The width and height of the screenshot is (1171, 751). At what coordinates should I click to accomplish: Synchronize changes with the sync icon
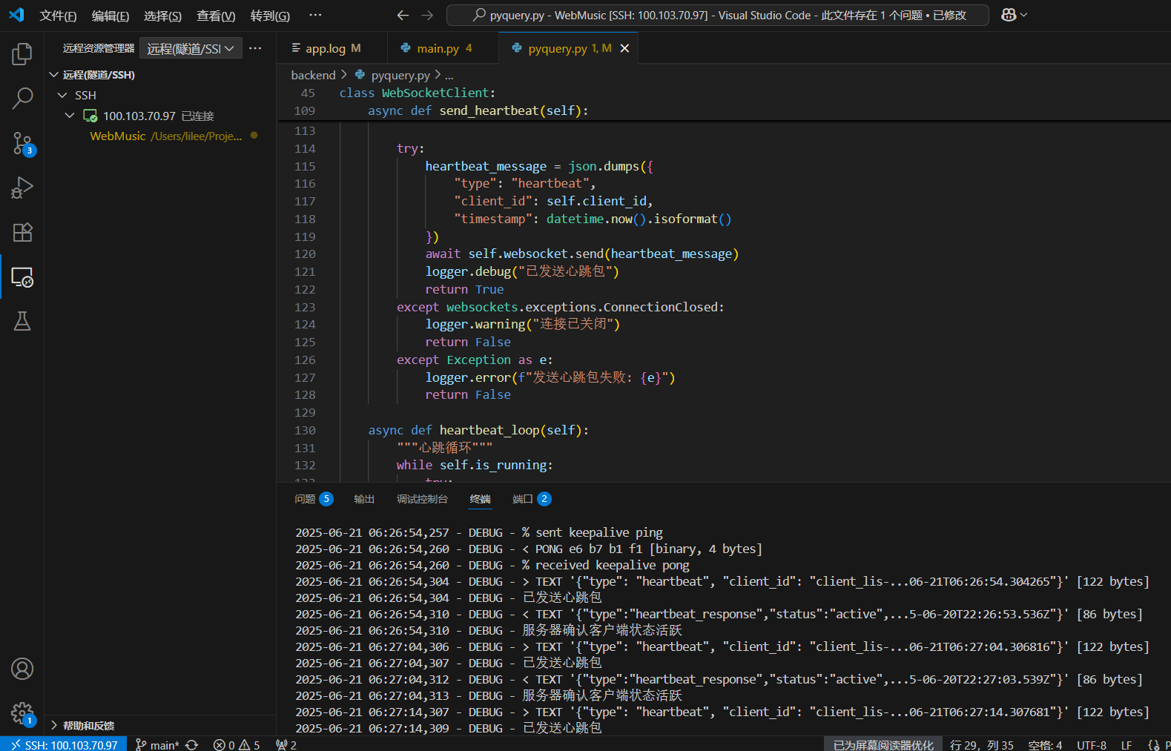[191, 744]
